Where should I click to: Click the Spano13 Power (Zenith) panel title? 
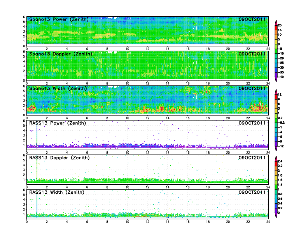point(59,19)
